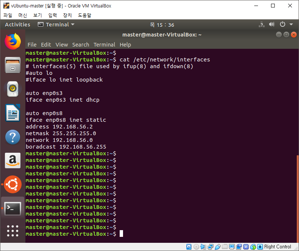The width and height of the screenshot is (299, 251).
Task: Close the terminal with orange X
Action: point(294,35)
